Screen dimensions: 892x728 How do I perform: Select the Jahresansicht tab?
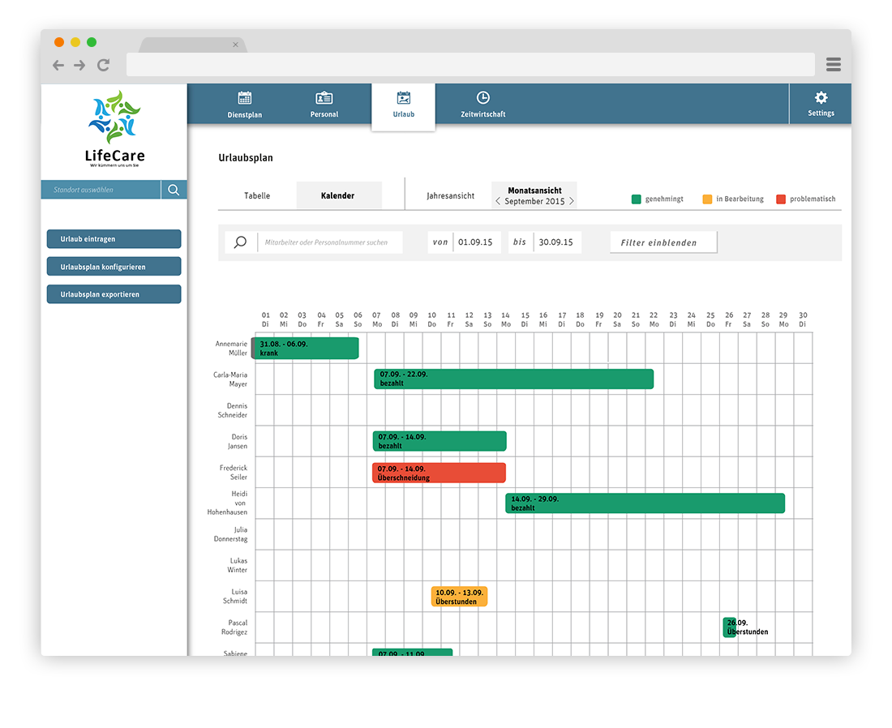click(x=450, y=195)
